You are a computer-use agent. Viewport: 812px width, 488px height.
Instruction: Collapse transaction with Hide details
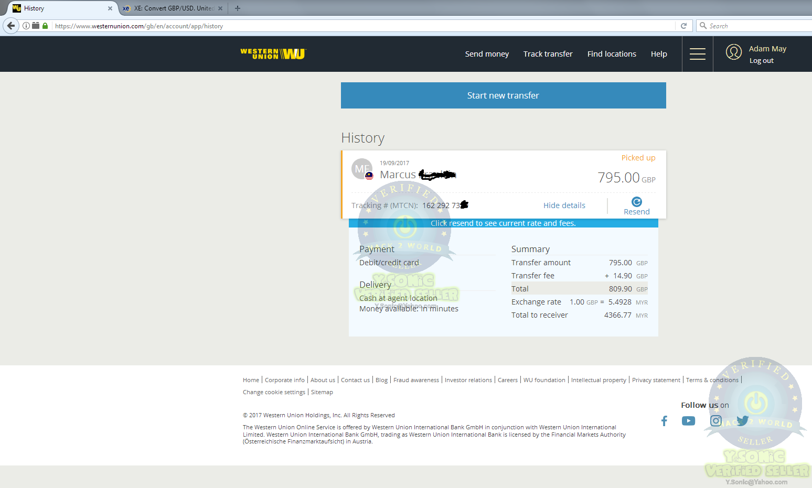click(564, 205)
